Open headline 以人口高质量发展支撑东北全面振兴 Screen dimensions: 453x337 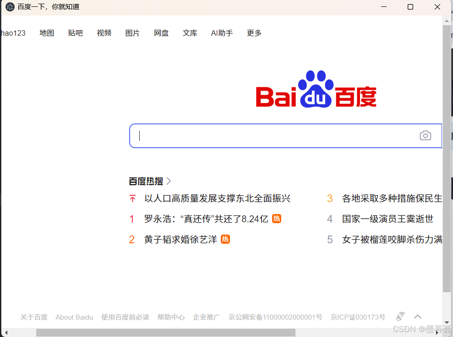click(x=217, y=198)
